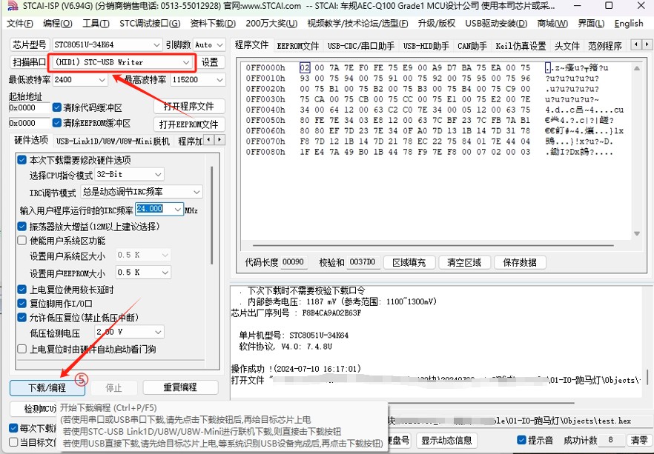Select the USB-CDC/串口助手 tab
The width and height of the screenshot is (654, 454).
361,46
